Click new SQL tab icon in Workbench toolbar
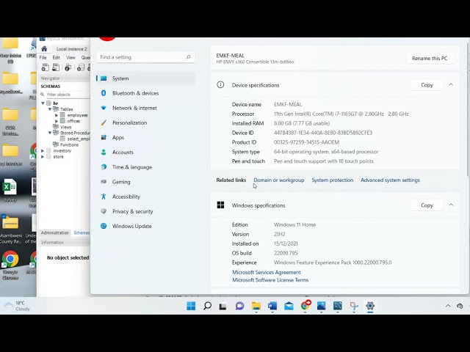The image size is (470, 352). click(x=46, y=67)
